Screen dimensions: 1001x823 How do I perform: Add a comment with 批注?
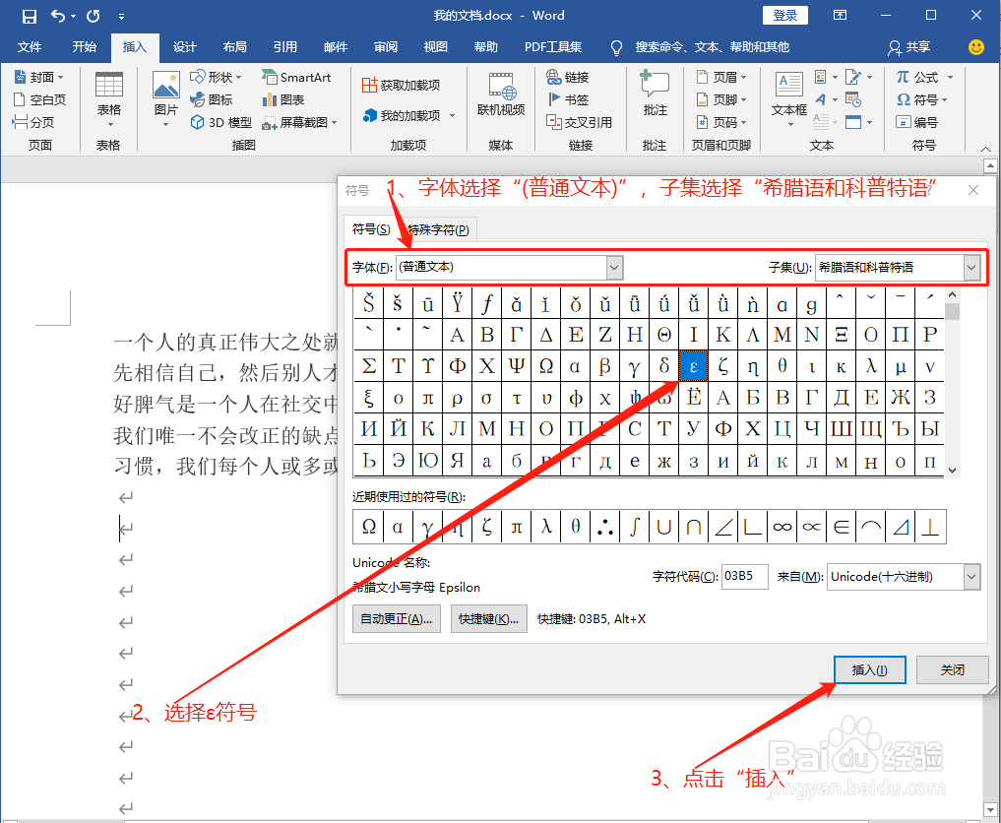tap(655, 95)
